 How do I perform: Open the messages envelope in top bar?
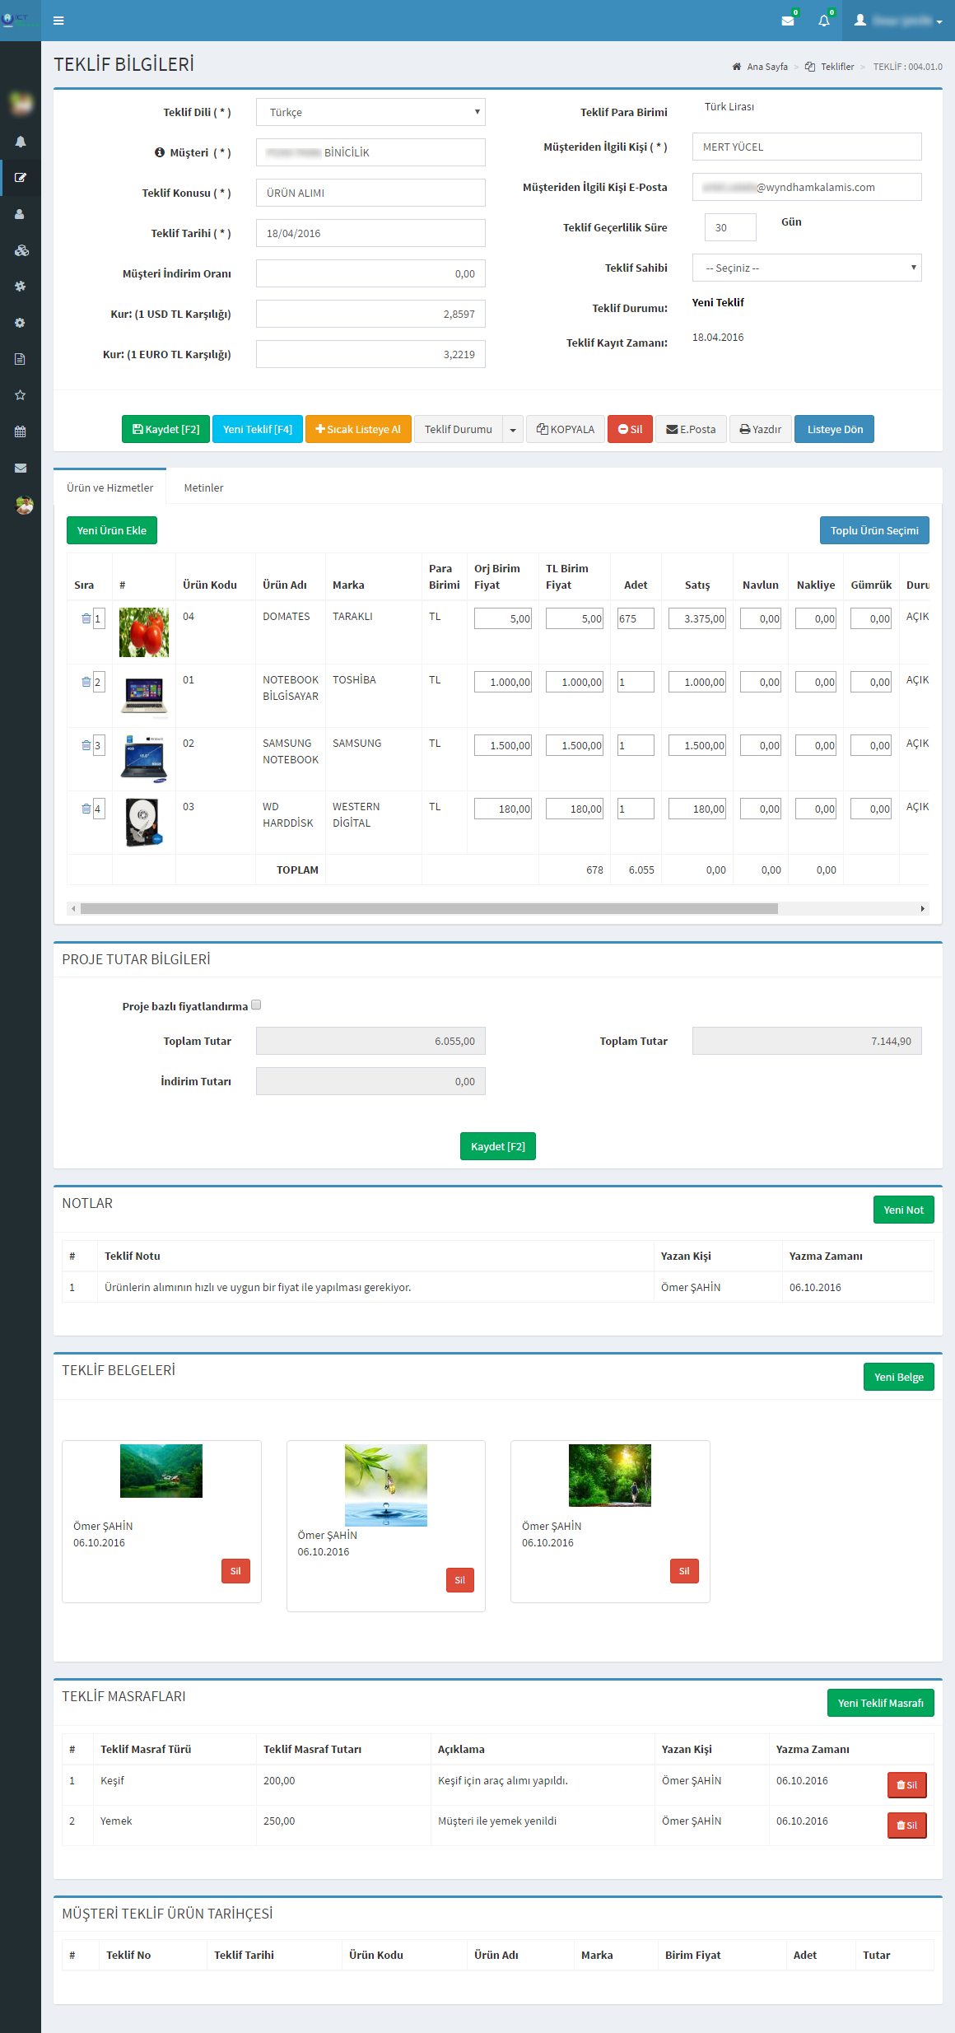click(x=788, y=21)
